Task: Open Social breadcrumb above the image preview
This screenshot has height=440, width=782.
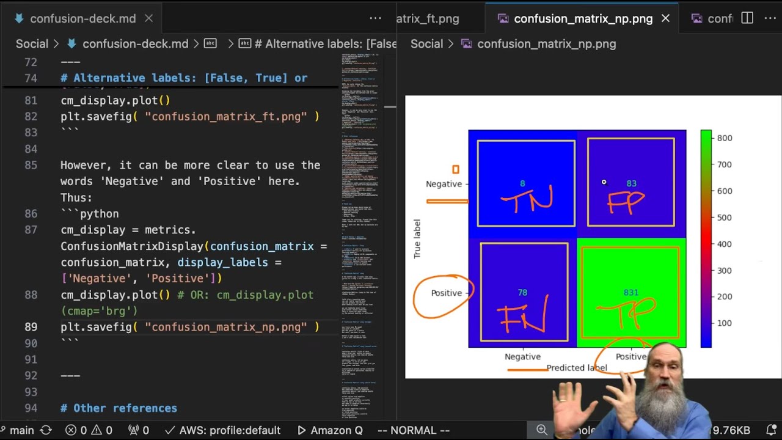Action: (426, 43)
